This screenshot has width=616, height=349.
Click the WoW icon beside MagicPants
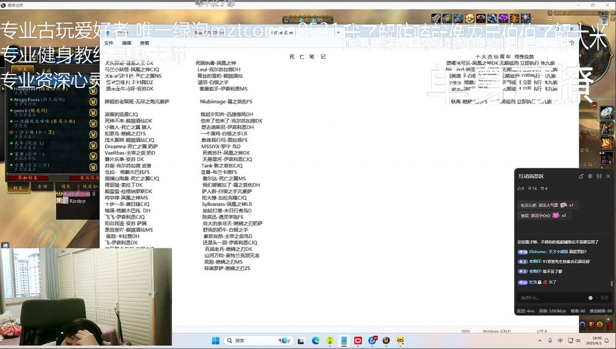coord(93,102)
